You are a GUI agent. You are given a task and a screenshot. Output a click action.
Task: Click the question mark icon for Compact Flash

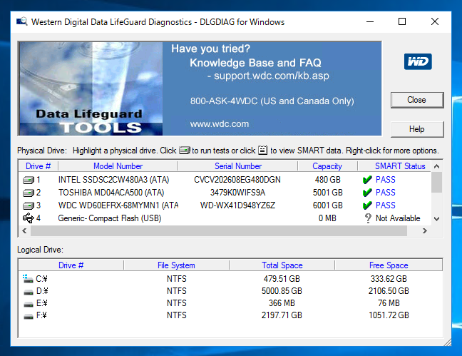pyautogui.click(x=368, y=218)
